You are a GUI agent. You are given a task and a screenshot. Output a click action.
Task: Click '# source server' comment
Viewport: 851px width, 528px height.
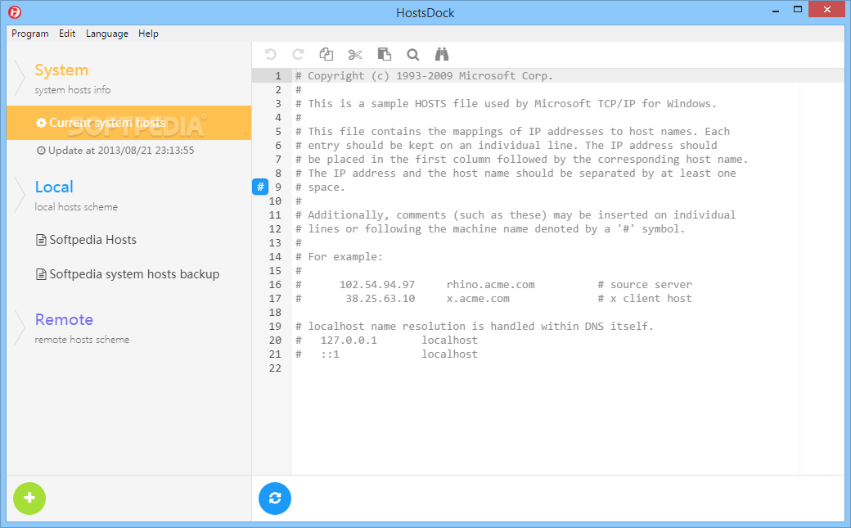(x=645, y=285)
